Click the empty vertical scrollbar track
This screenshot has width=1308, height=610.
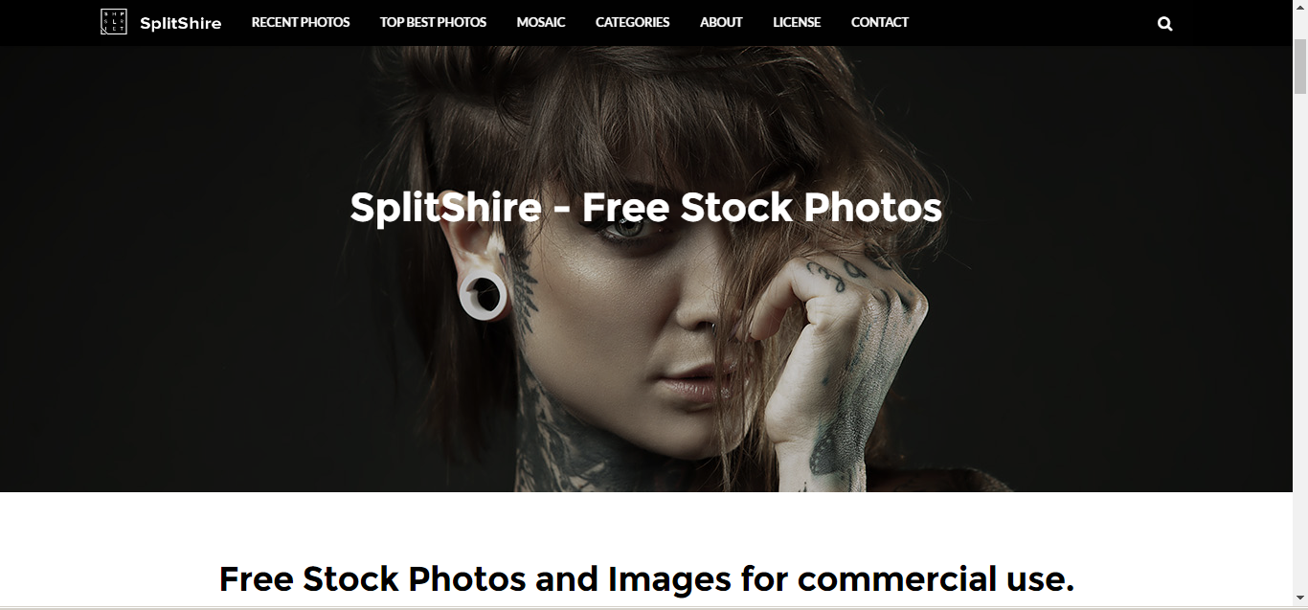(1300, 345)
